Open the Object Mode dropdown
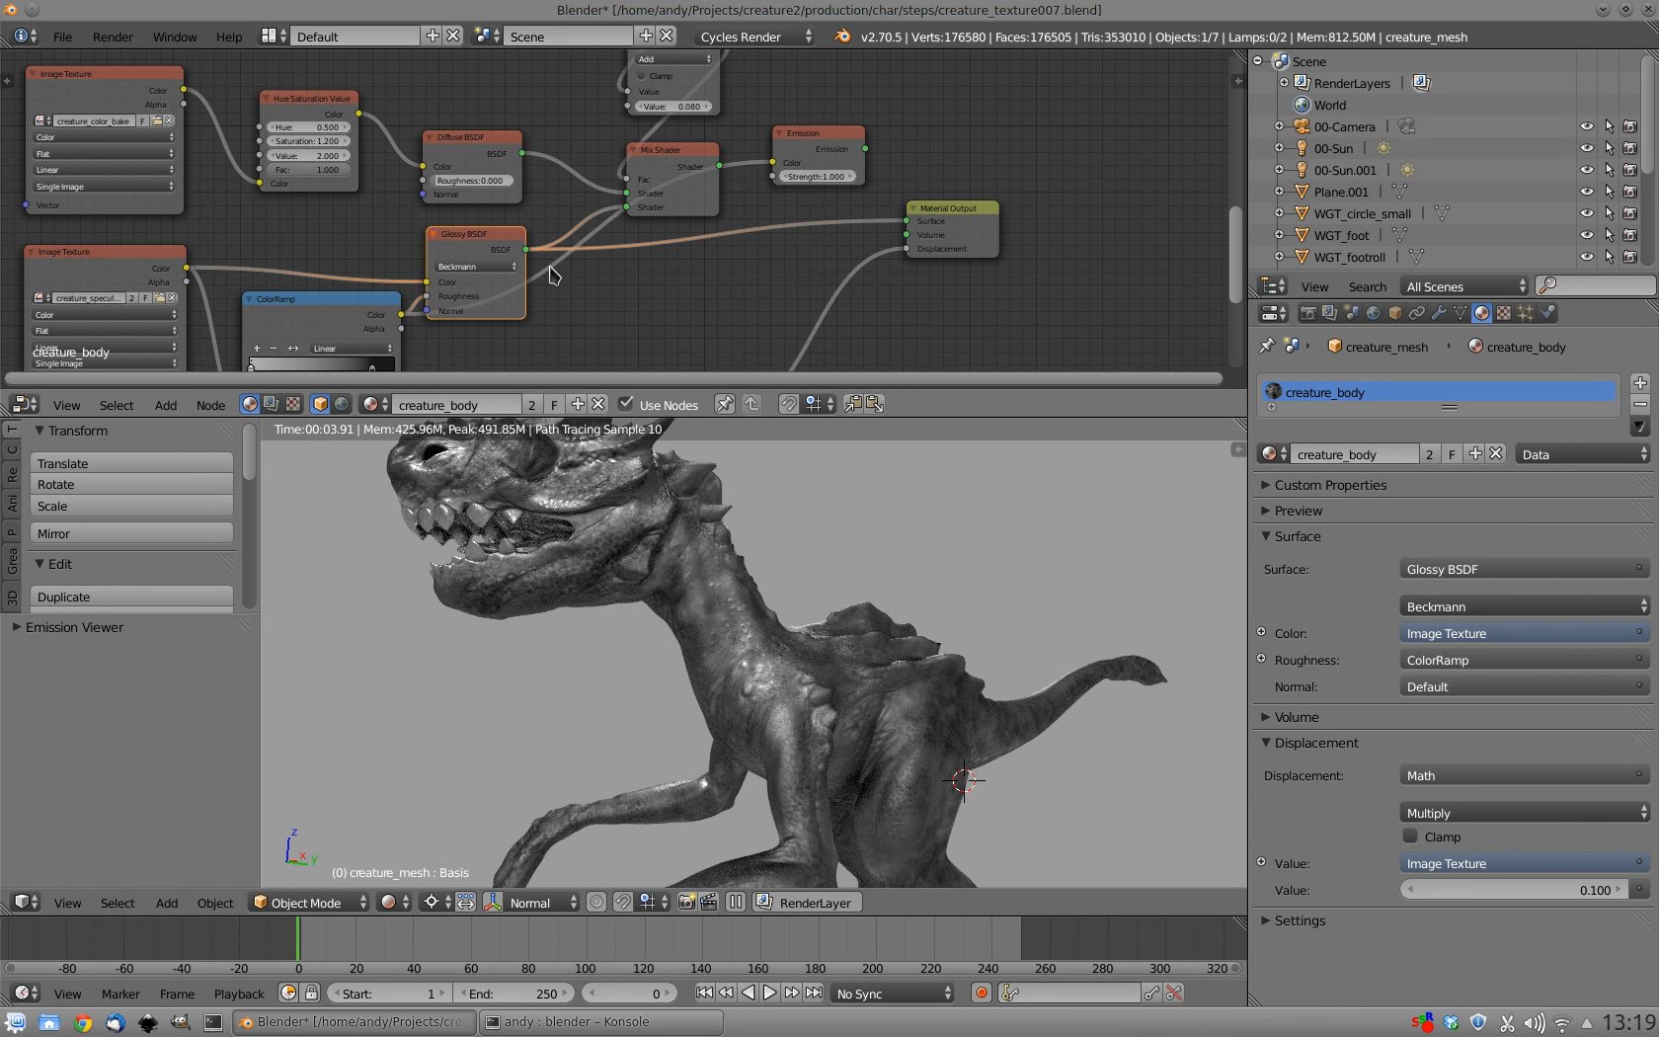Screen dimensions: 1659x1037 click(x=310, y=902)
